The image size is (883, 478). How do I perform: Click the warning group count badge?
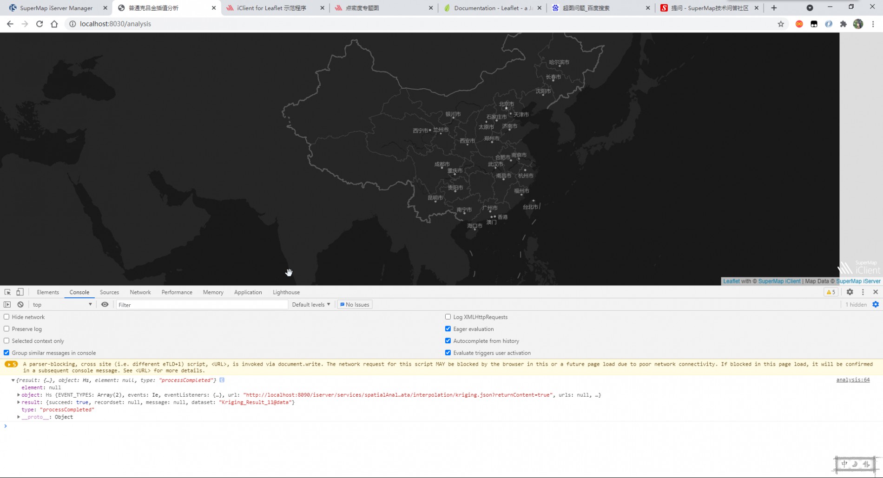pos(11,364)
